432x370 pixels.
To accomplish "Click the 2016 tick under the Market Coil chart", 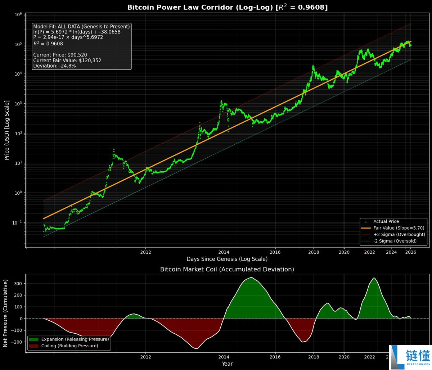I will point(275,357).
